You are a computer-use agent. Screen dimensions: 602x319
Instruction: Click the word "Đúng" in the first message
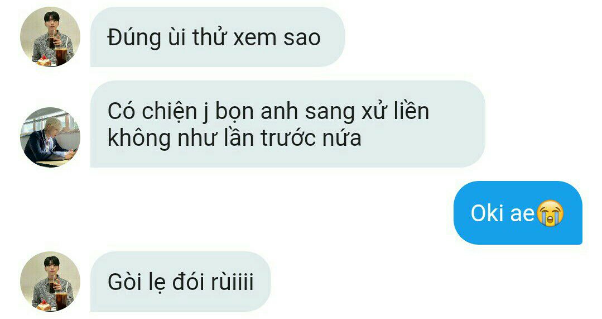click(x=134, y=39)
